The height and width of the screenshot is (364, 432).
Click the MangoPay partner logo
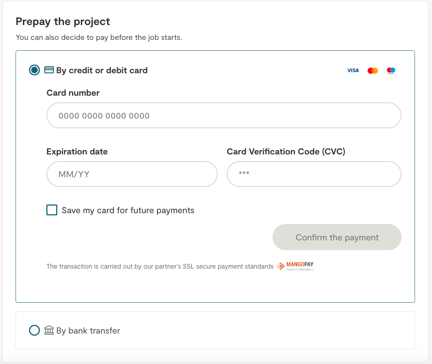(295, 266)
